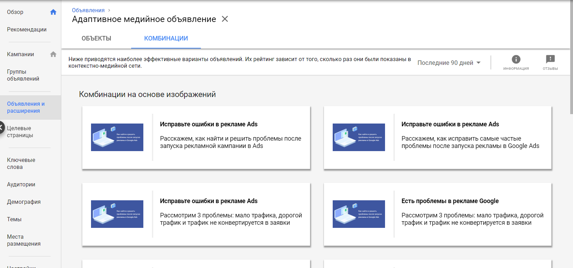Open Группы объявлений in the sidebar
This screenshot has width=573, height=268.
pyautogui.click(x=23, y=75)
